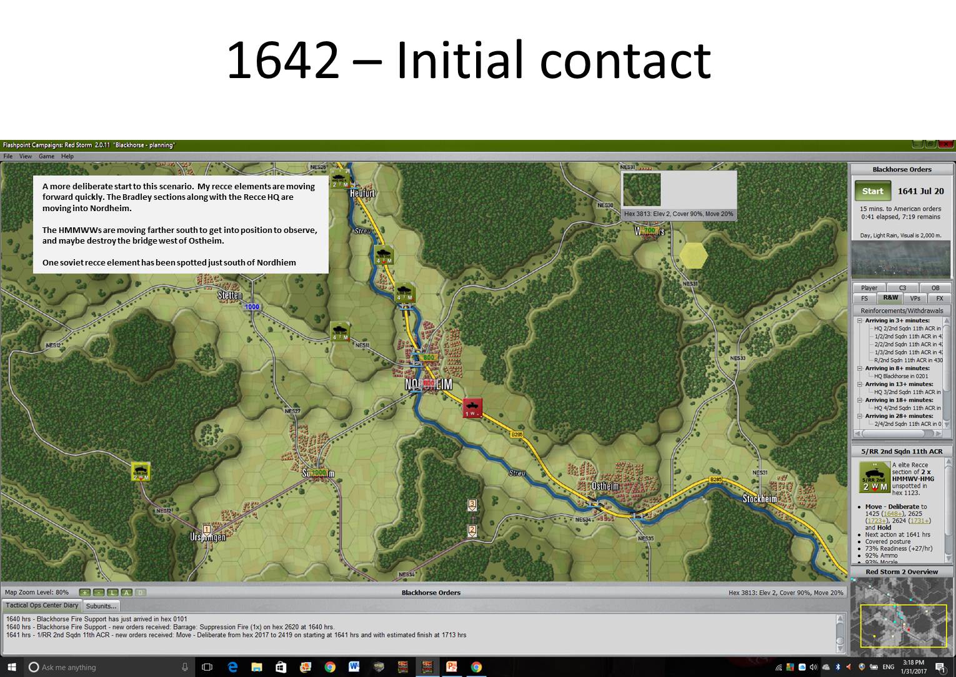Select HQ 2/2nd Sqdn 11th ACR reinforcement
956x677 pixels.
tap(908, 329)
